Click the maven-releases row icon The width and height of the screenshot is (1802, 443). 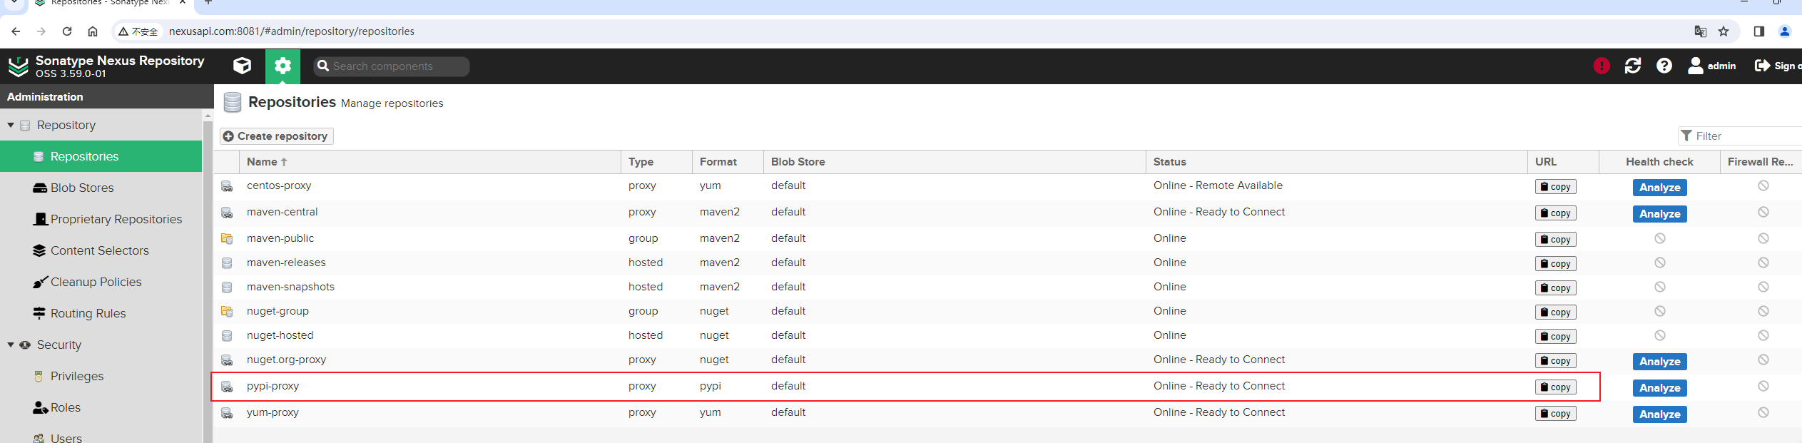tap(227, 263)
